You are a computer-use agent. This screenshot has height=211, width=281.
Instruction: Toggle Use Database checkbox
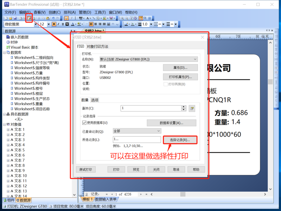click(84, 123)
